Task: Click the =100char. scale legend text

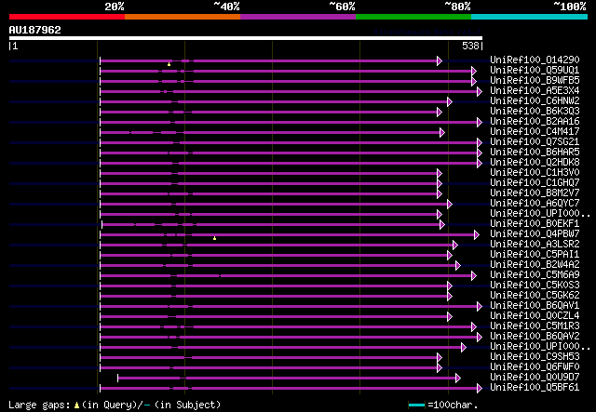Action: tap(453, 405)
